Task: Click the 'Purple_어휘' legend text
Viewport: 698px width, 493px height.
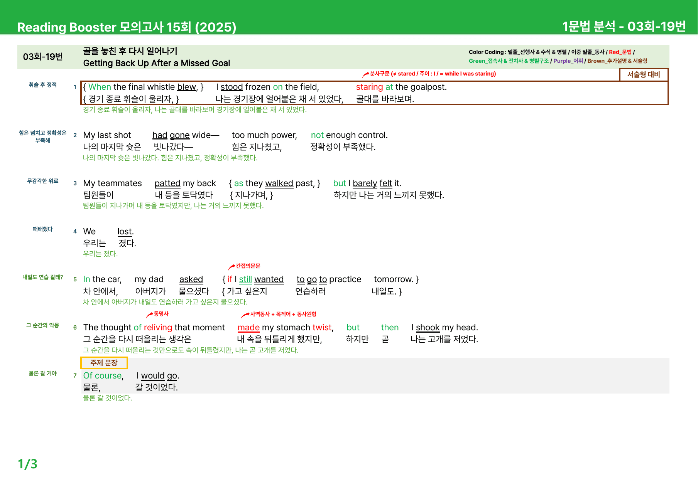Action: (x=568, y=61)
